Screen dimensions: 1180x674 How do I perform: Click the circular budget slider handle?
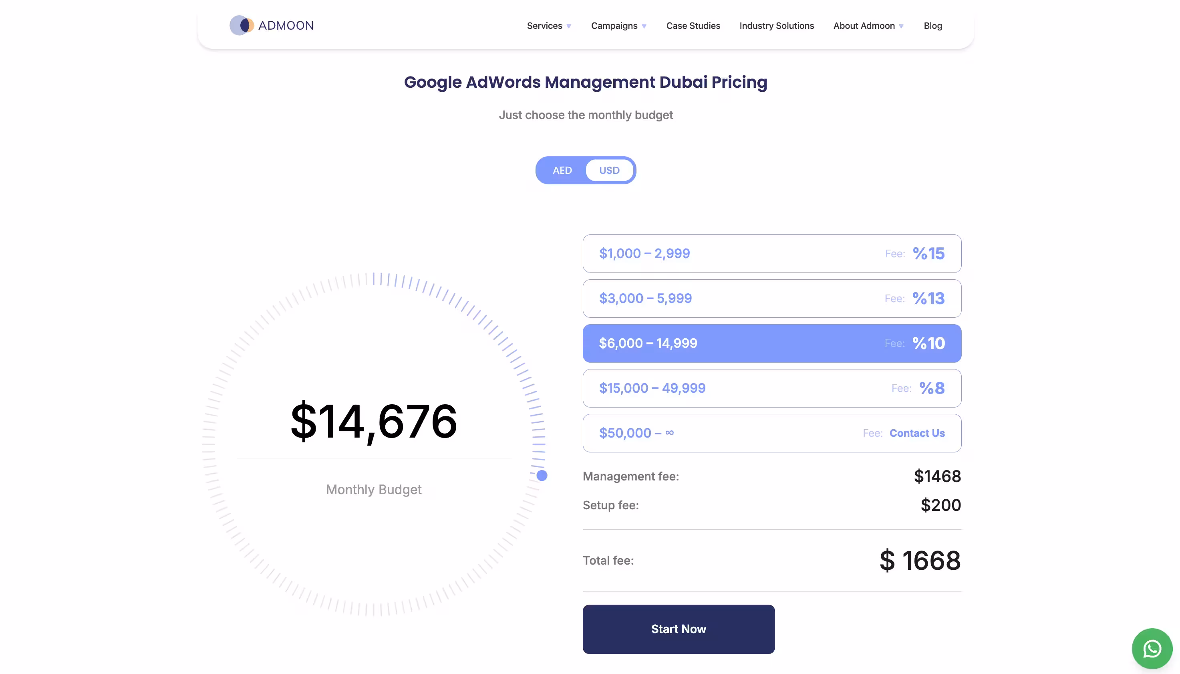click(542, 475)
